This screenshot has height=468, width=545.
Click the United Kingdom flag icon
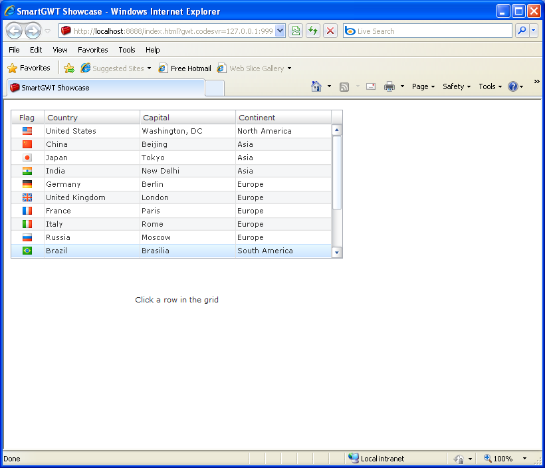click(x=27, y=197)
